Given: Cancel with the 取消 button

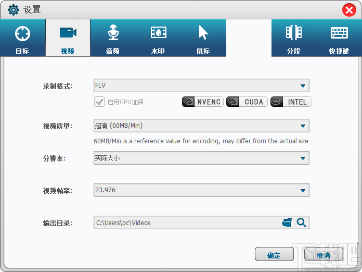Looking at the screenshot, I should (324, 254).
